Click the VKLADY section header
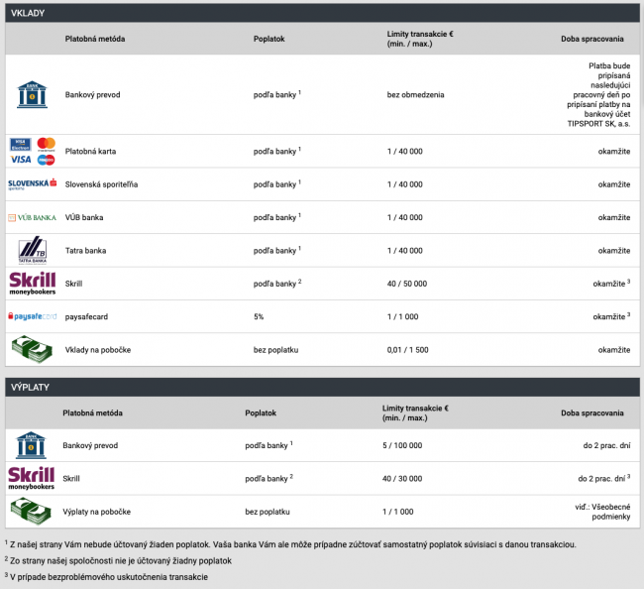The height and width of the screenshot is (589, 644). point(28,12)
